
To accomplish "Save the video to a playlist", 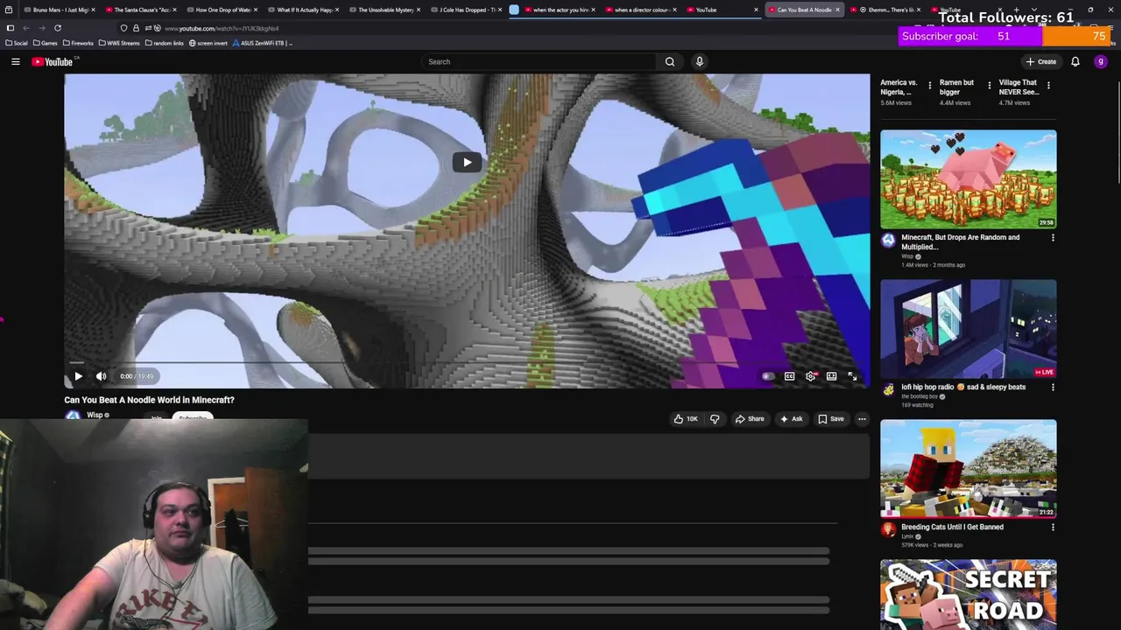I will click(831, 419).
